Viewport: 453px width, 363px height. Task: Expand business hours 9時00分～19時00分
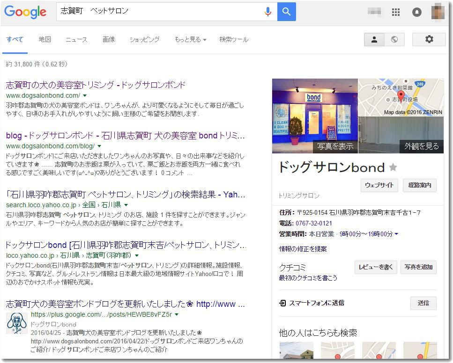click(369, 234)
